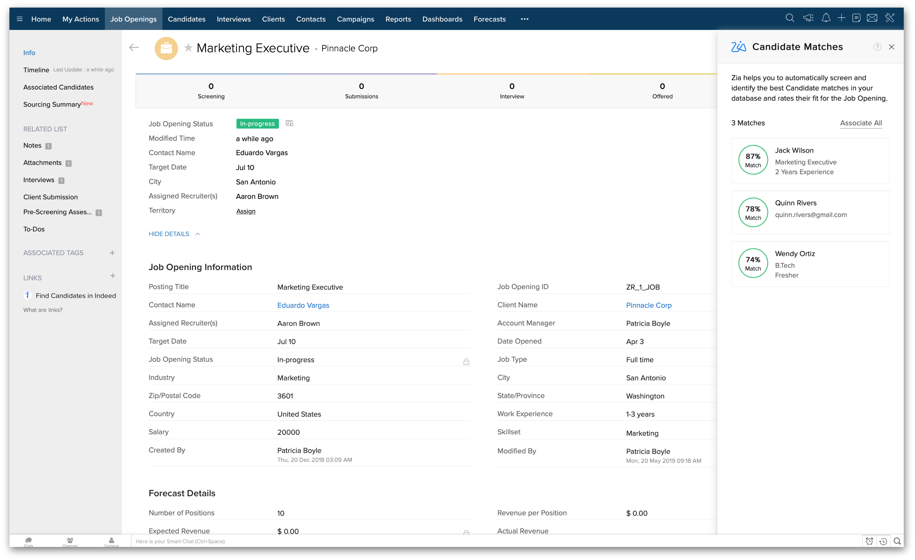915x560 pixels.
Task: Toggle the Job Opening Status lock icon
Action: pyautogui.click(x=467, y=361)
